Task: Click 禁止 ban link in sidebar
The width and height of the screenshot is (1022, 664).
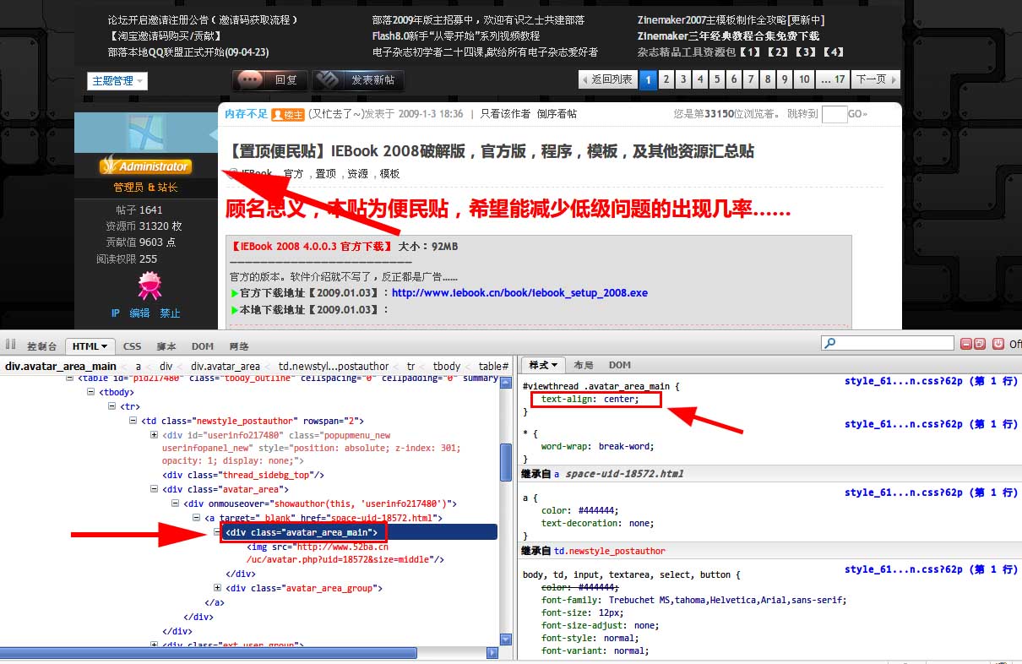Action: click(x=170, y=313)
